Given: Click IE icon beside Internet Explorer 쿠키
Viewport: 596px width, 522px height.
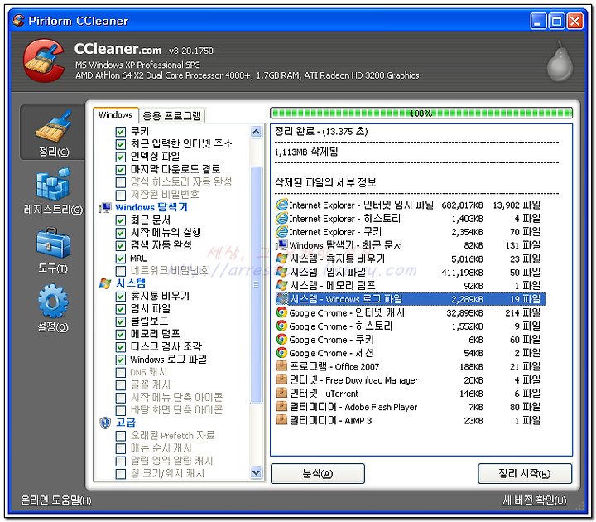Looking at the screenshot, I should tap(281, 232).
